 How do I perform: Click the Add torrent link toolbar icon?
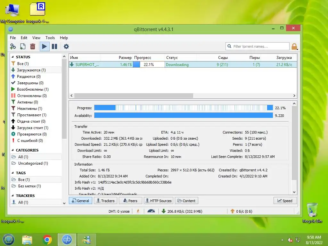(x=13, y=46)
